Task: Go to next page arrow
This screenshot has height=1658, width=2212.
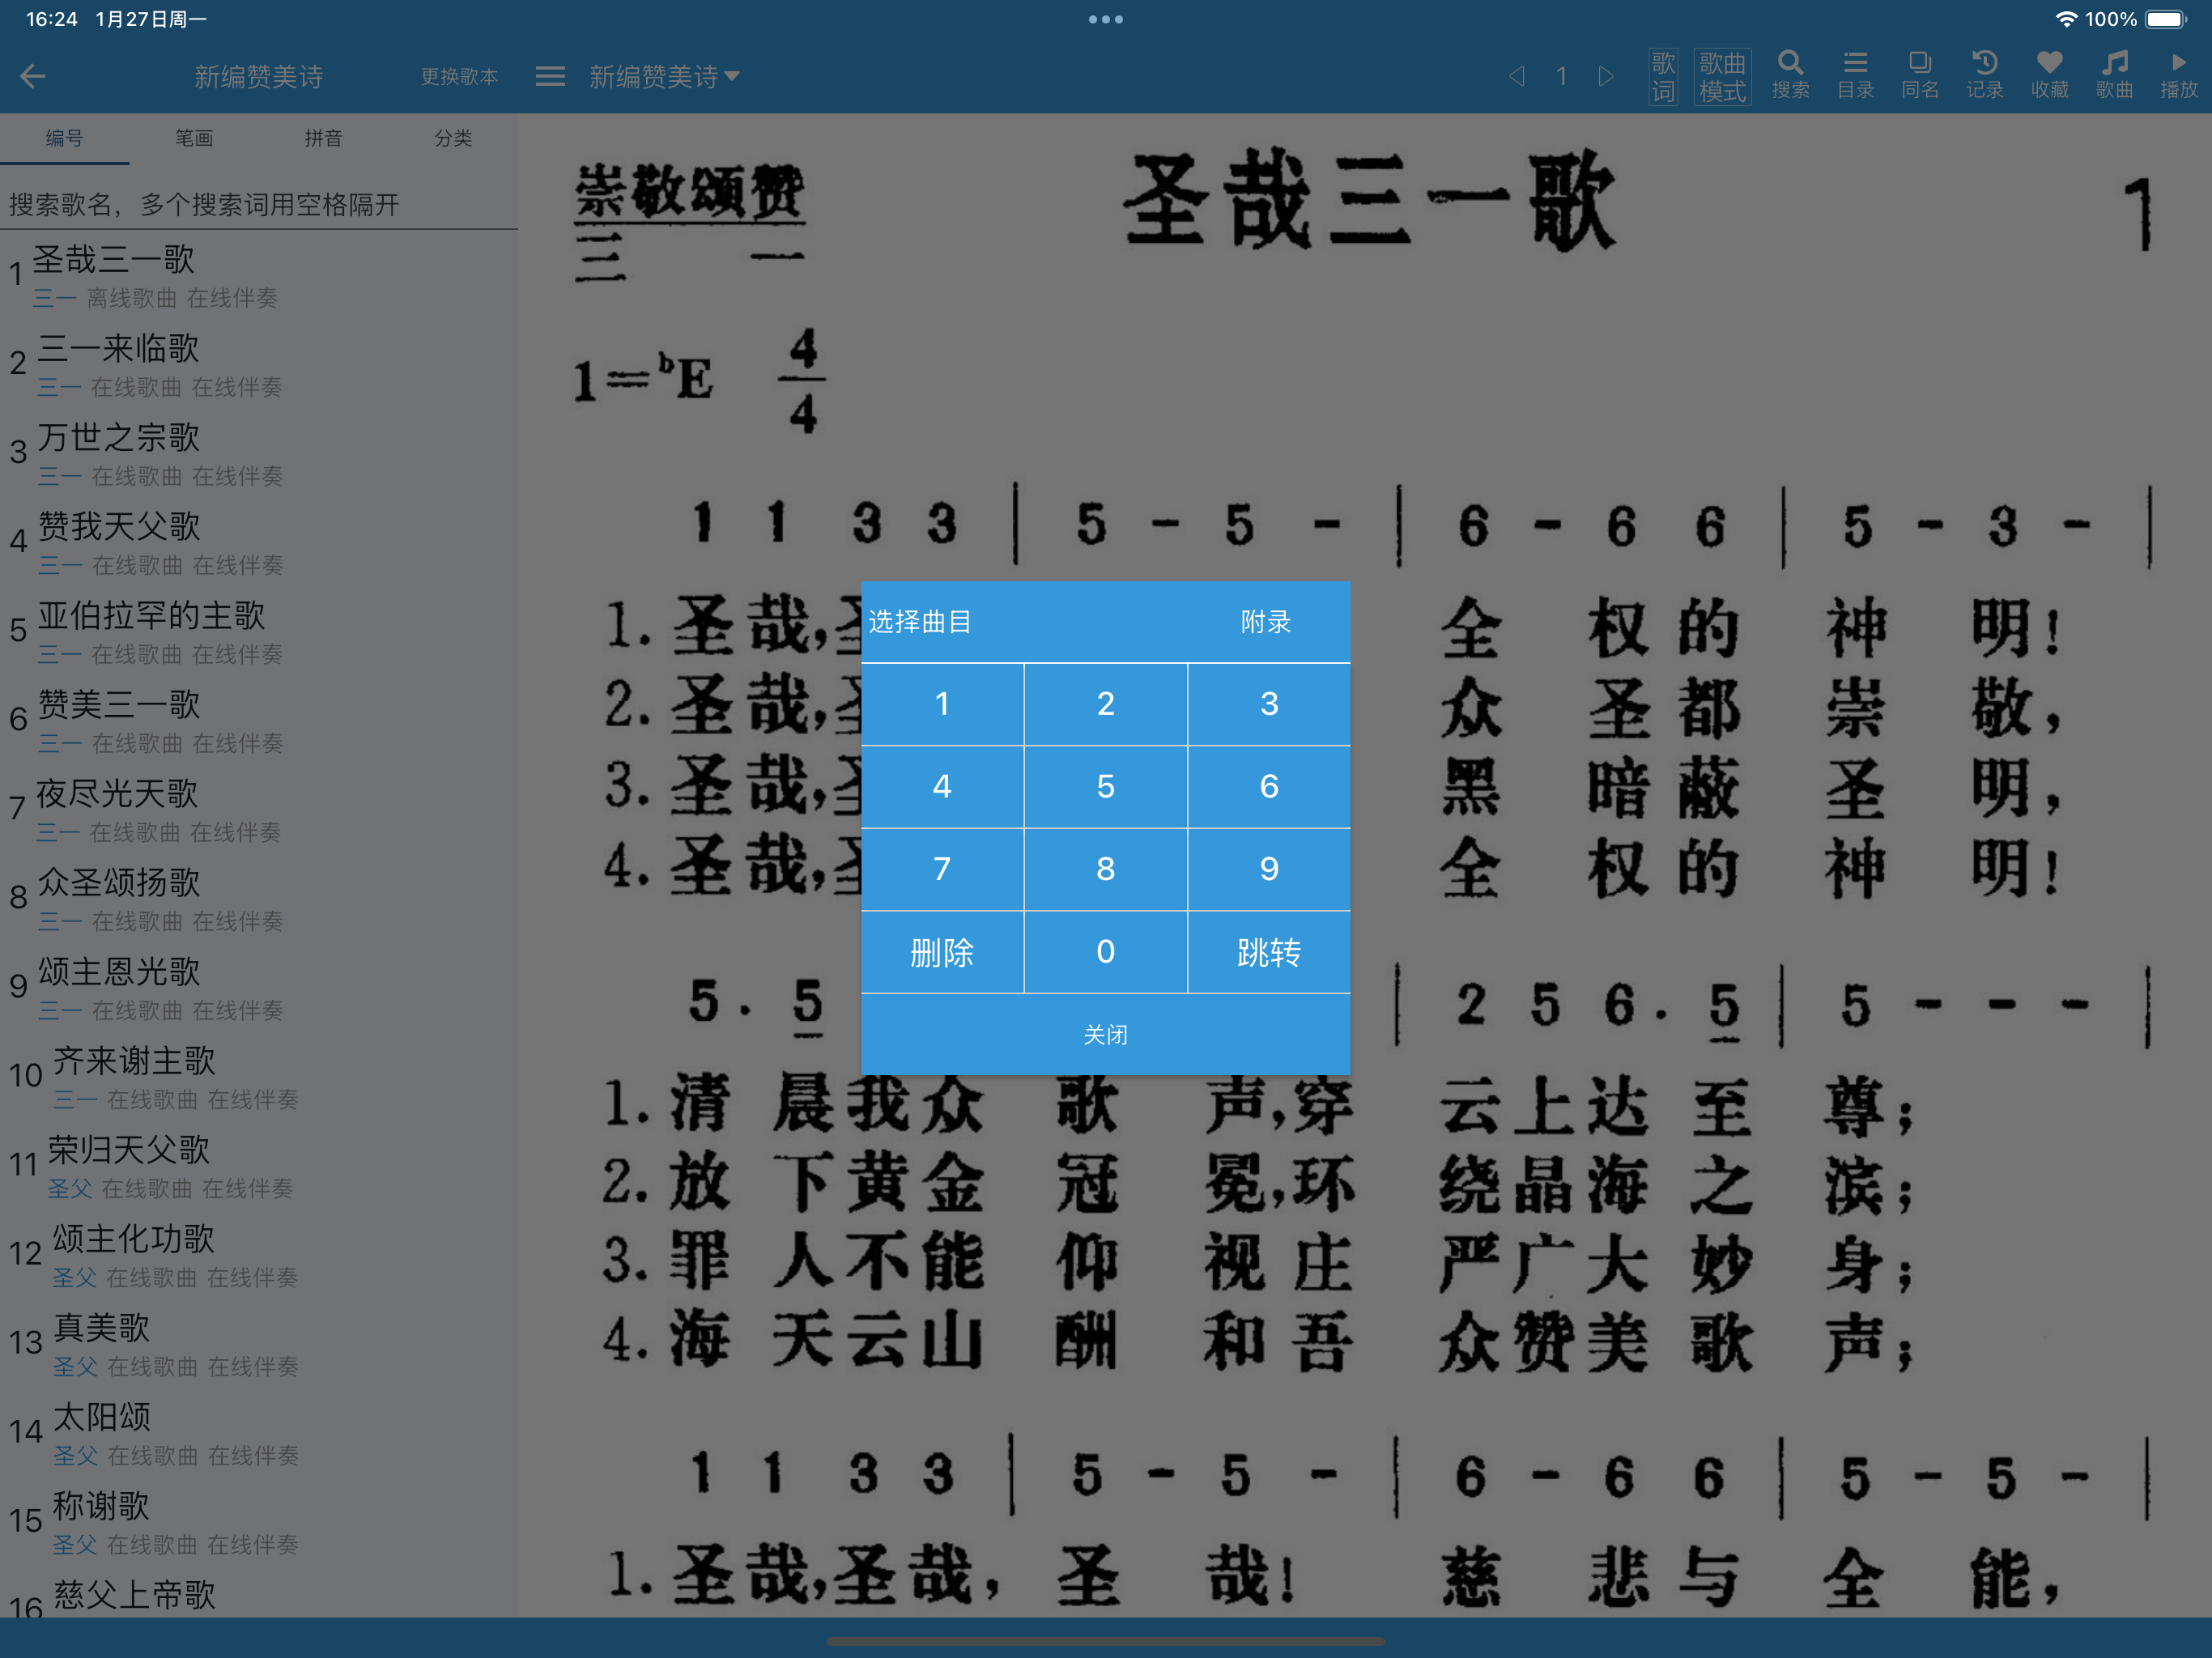Action: pos(1606,76)
